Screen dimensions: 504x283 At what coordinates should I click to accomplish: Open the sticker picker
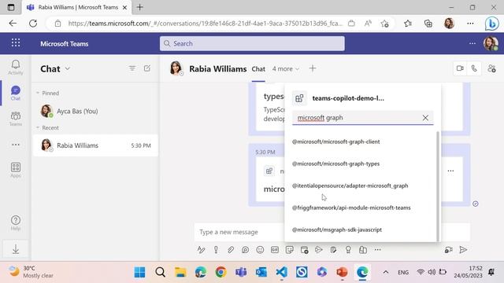coord(290,250)
